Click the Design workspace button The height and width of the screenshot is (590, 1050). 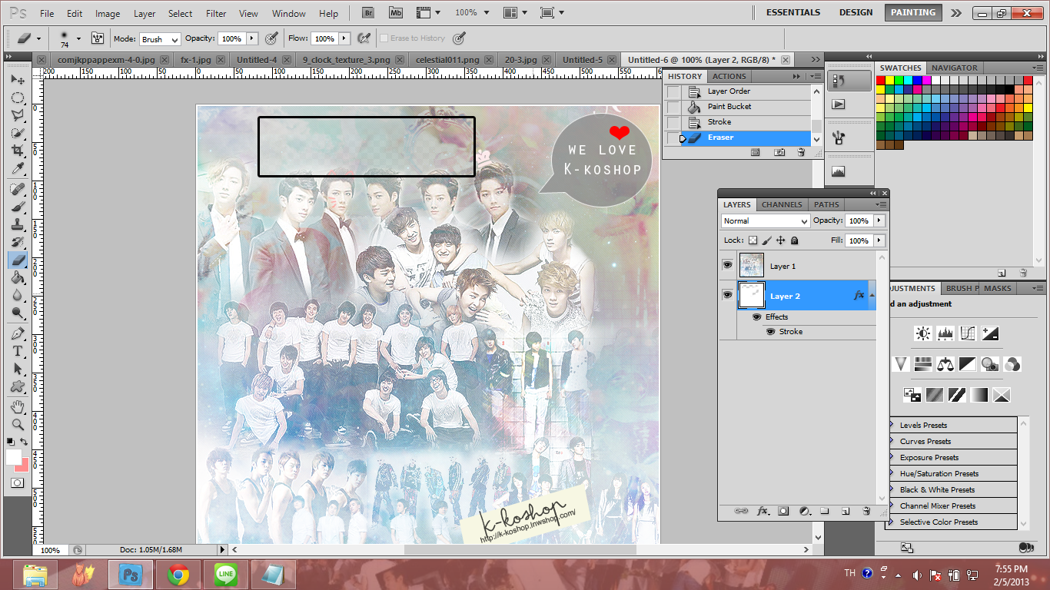[x=856, y=12]
